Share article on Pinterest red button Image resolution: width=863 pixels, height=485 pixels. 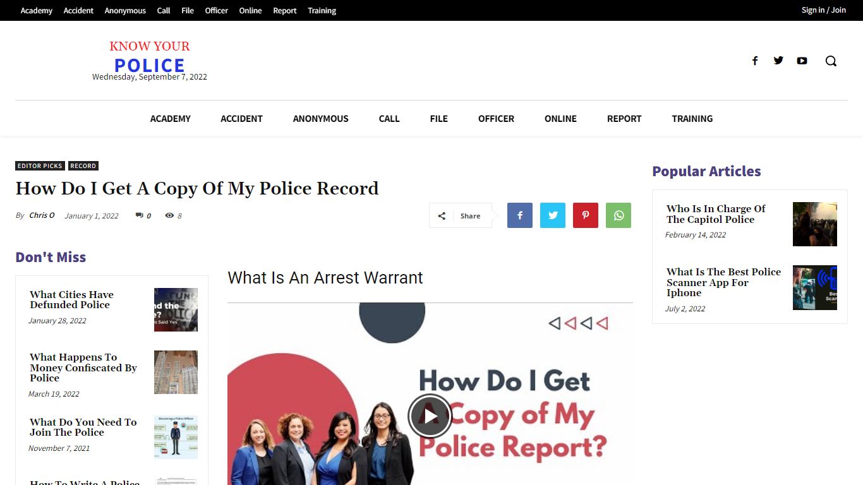(x=586, y=215)
